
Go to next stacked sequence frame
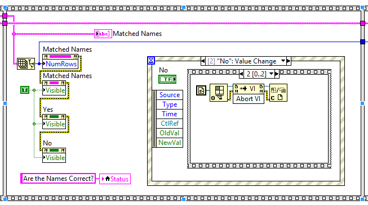point(277,74)
